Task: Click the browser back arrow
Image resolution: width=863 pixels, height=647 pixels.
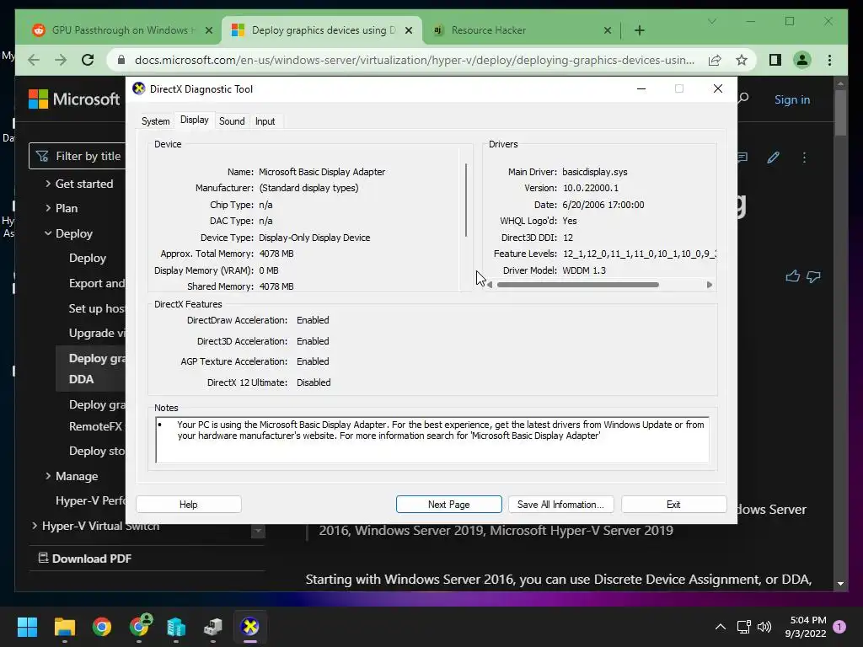Action: tap(34, 60)
